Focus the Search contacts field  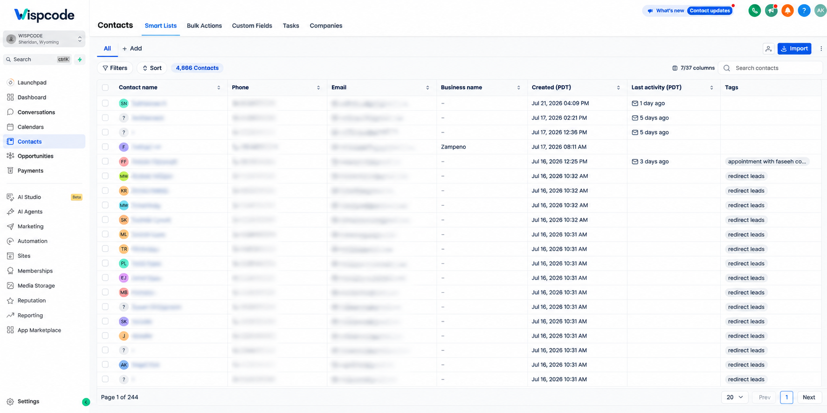770,68
